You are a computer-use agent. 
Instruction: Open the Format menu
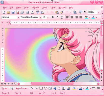(x=36, y=8)
